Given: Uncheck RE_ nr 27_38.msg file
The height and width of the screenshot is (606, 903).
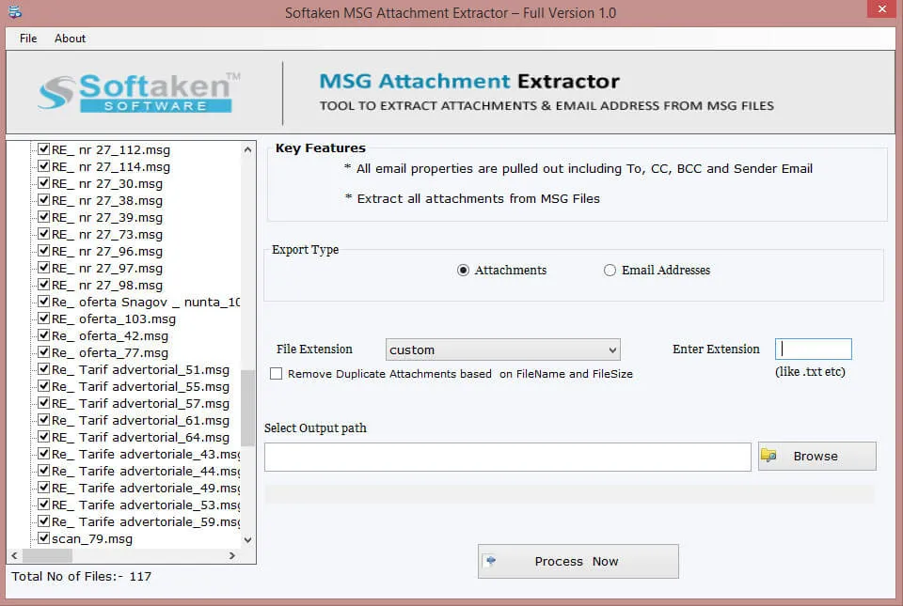Looking at the screenshot, I should [x=44, y=200].
